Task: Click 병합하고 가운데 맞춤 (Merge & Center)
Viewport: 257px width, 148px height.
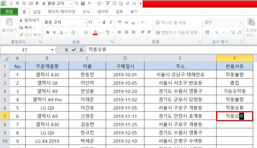Action: tap(177, 32)
